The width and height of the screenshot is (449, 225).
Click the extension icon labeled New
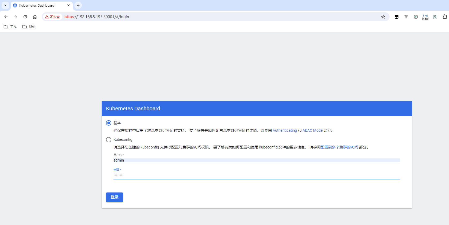click(425, 17)
